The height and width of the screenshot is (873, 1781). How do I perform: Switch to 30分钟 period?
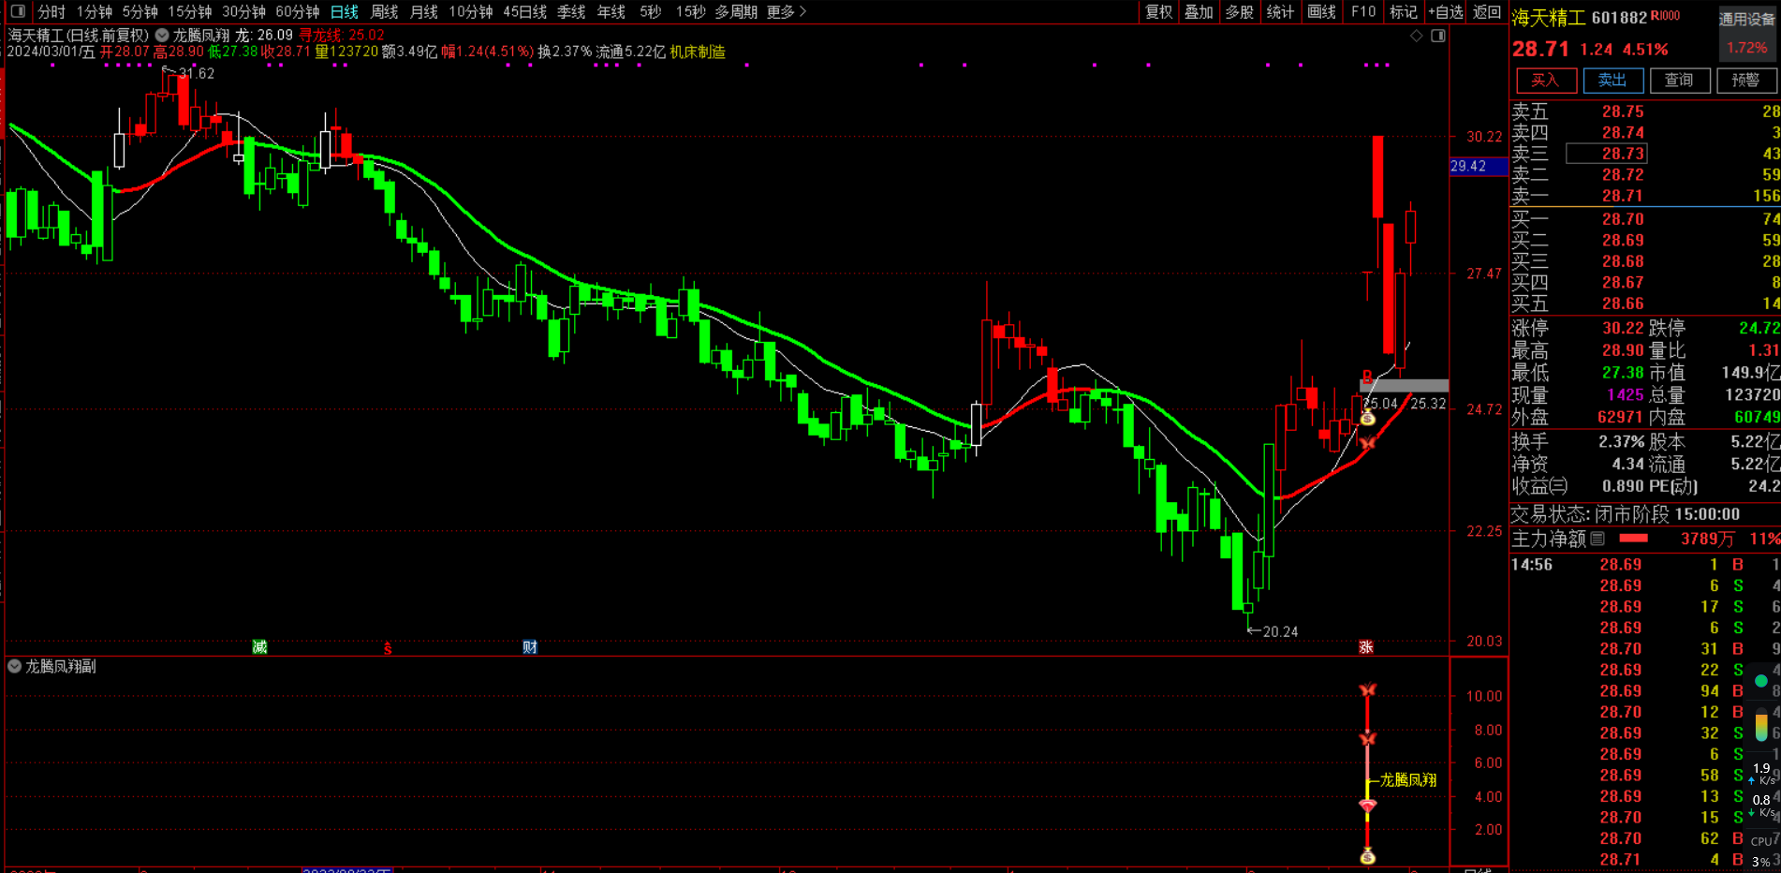click(244, 11)
